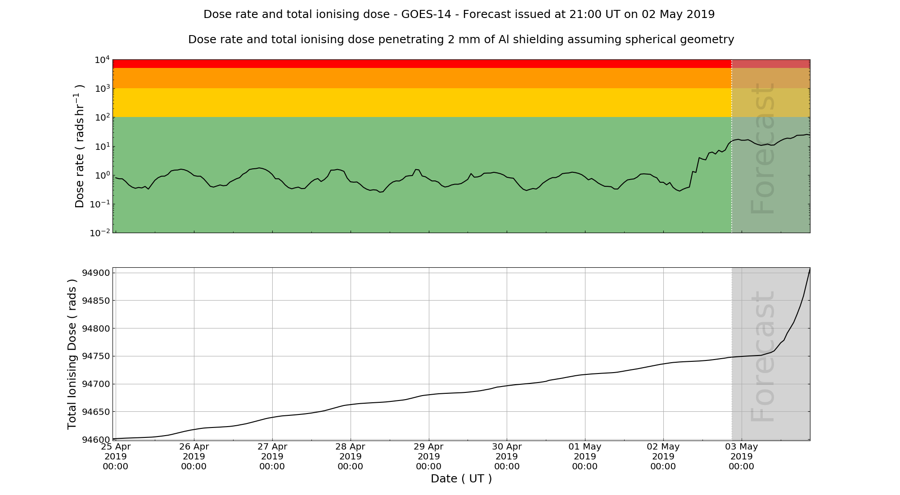Click the red band in dose rate plot
Image resolution: width=900 pixels, height=495 pixels.
[422, 63]
